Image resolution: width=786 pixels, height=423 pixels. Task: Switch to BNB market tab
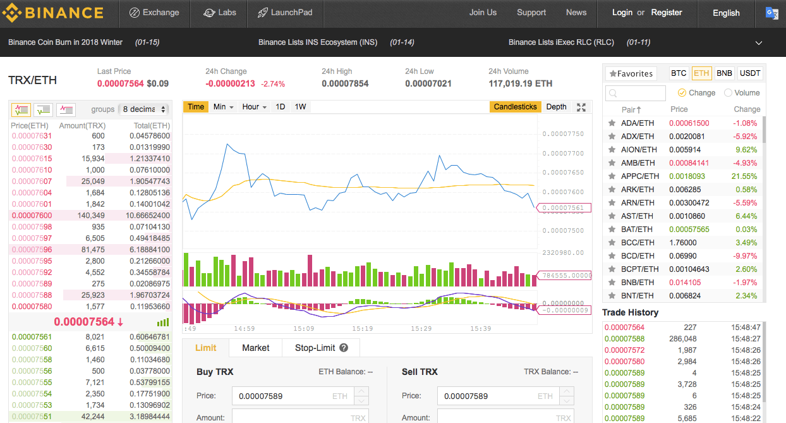(x=725, y=73)
